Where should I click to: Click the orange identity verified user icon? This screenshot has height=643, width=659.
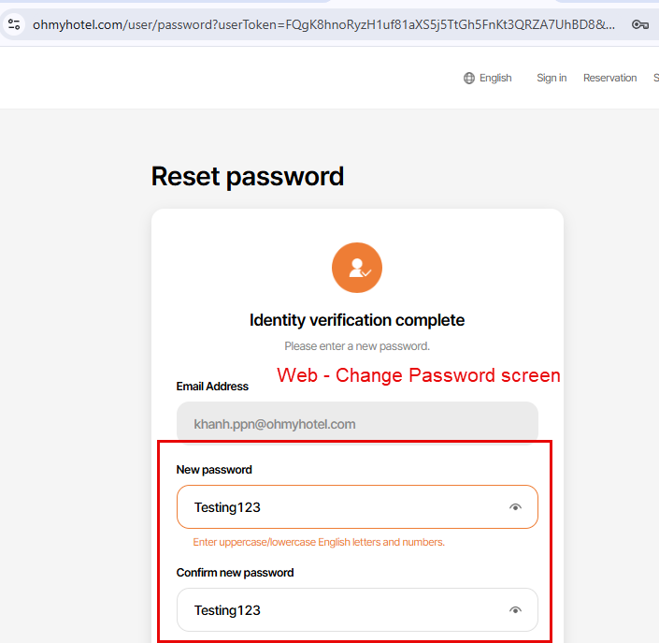[357, 268]
